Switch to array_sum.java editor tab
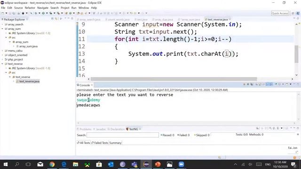 189,20
